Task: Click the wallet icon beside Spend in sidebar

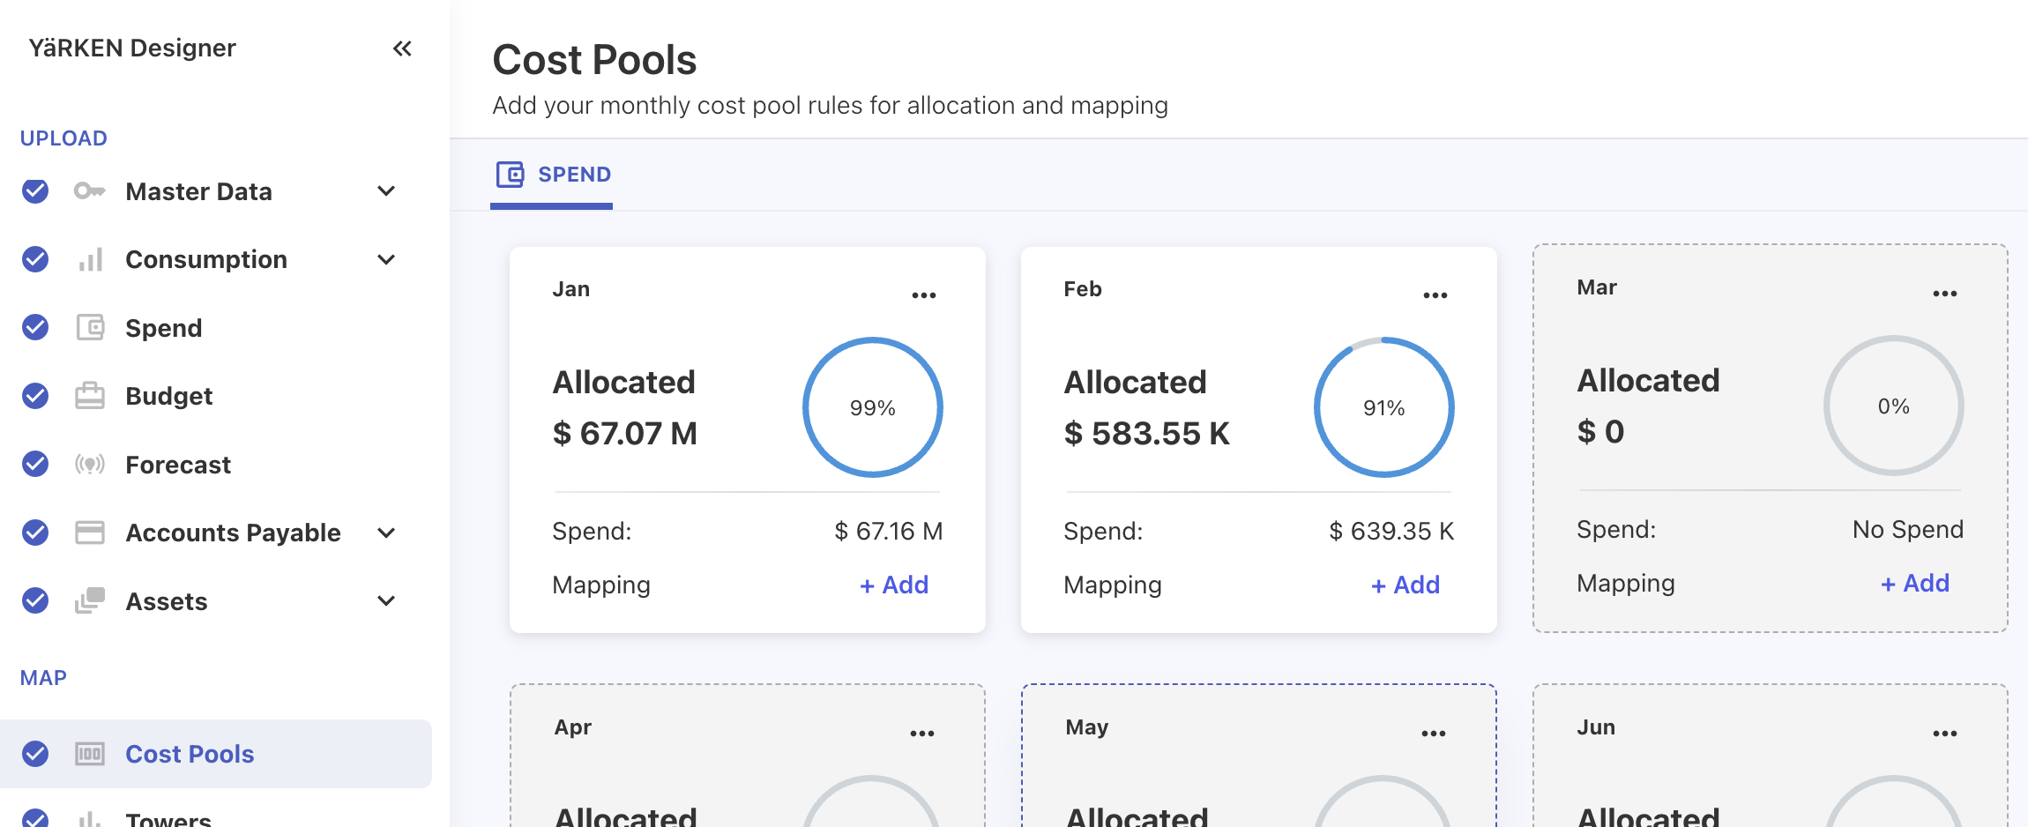Action: [x=90, y=328]
